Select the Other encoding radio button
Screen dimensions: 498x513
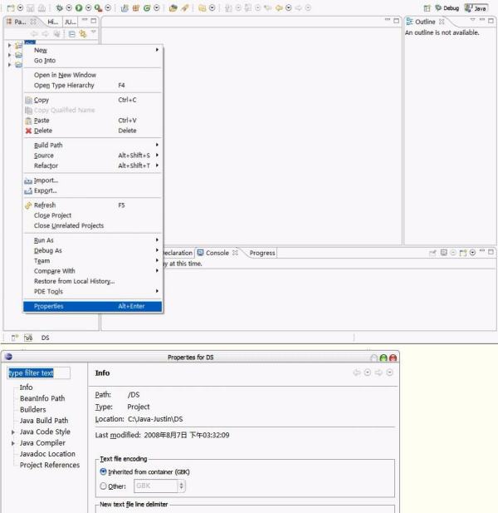pos(103,486)
